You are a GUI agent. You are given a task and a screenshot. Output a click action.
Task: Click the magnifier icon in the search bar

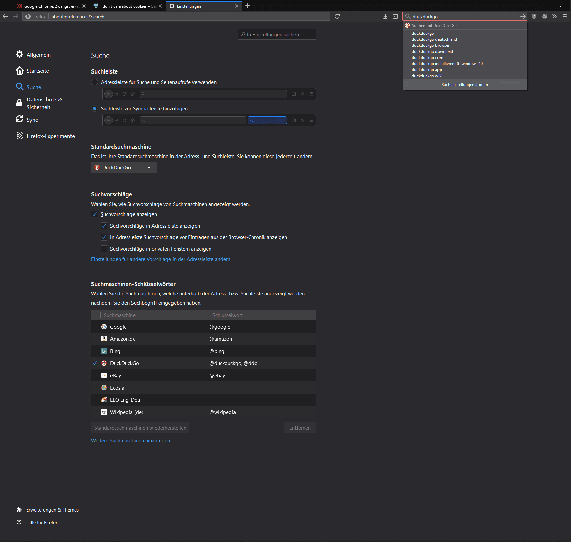[x=408, y=16]
